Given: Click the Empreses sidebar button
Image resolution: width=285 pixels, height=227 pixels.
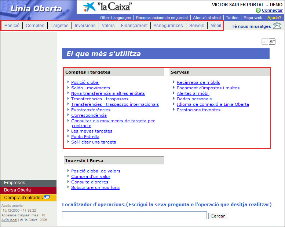Looking at the screenshot, I should (28, 183).
